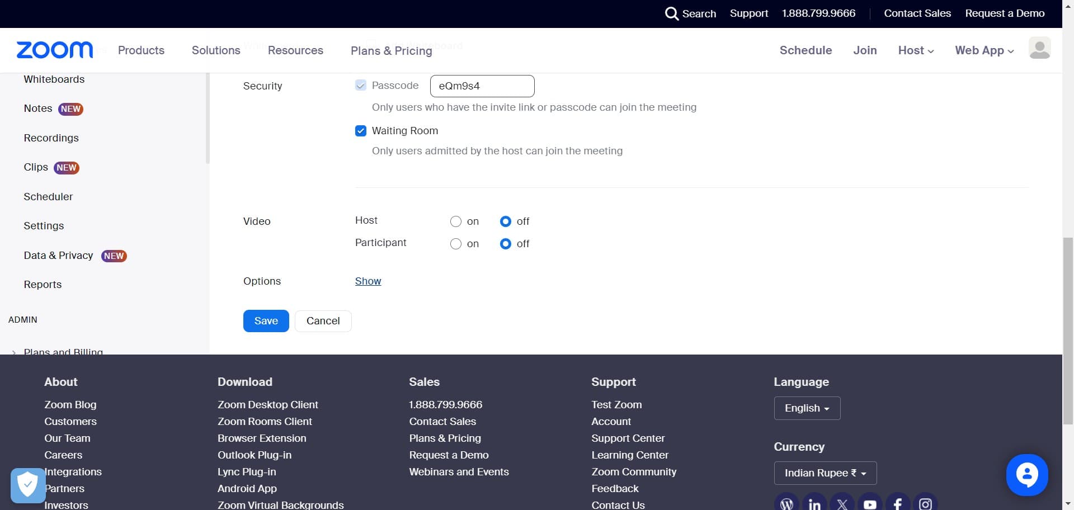Screen dimensions: 1074x510
Task: Click inside the passcode field
Action: [x=482, y=86]
